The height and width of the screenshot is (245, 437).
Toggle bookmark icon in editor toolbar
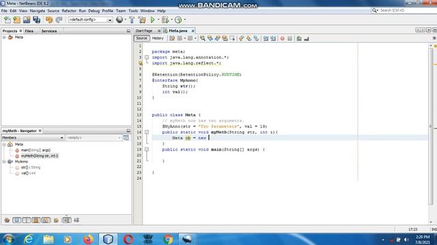[256, 38]
